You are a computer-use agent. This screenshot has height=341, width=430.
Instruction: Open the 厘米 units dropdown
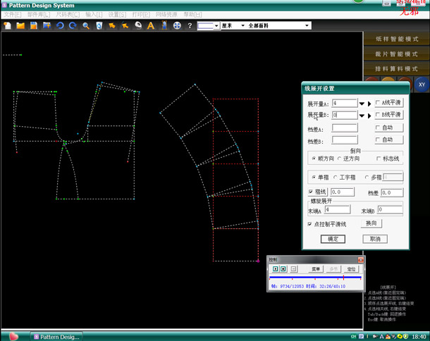(242, 25)
